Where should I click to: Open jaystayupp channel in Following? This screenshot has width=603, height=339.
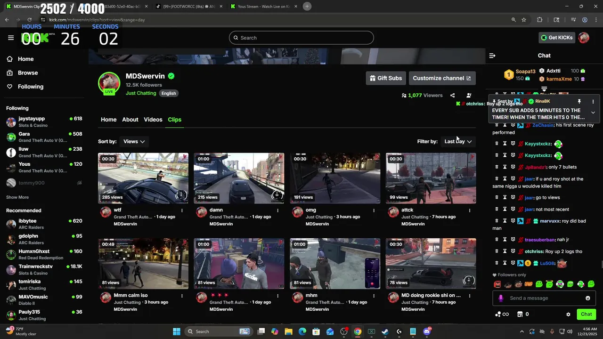click(45, 122)
